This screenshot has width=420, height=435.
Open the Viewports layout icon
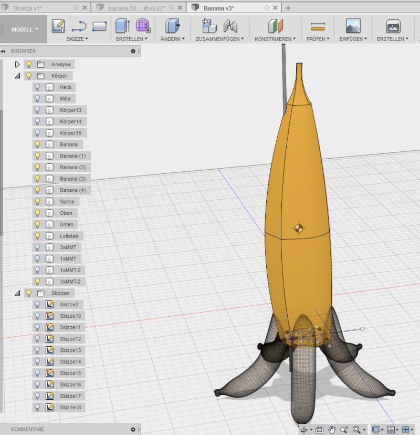click(405, 430)
